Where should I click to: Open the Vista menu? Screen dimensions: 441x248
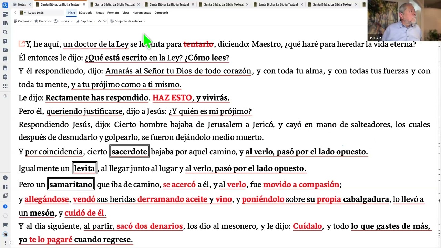[126, 13]
